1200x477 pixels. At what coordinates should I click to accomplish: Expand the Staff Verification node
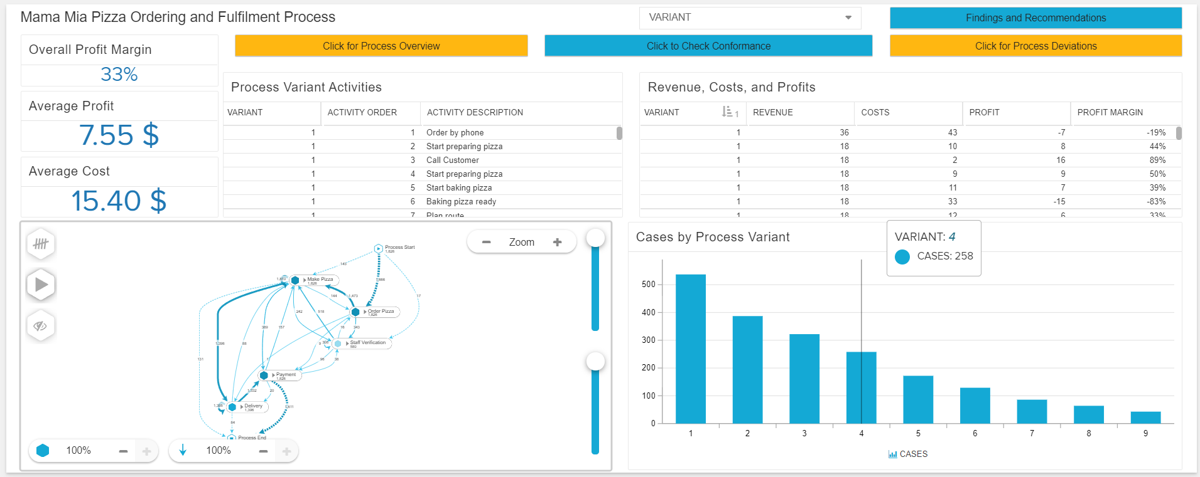(x=347, y=343)
